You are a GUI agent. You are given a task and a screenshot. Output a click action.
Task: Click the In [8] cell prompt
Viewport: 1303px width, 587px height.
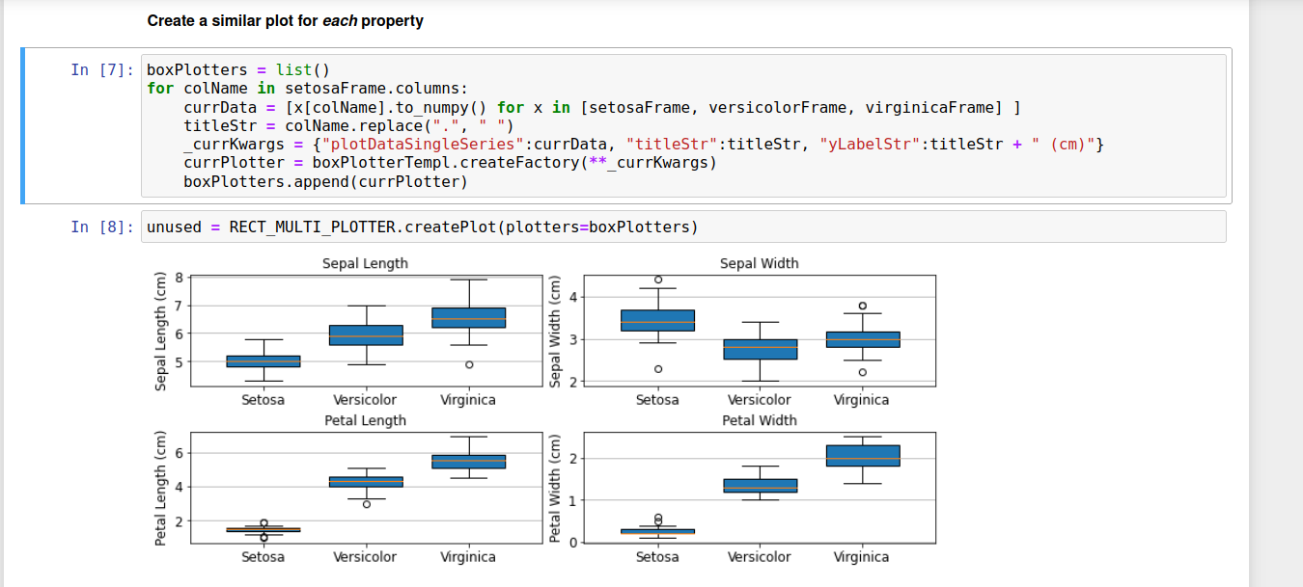103,227
